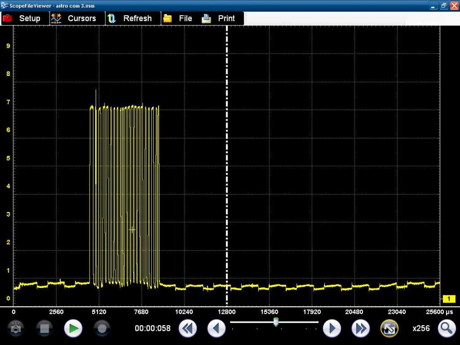Click the magnifying glass zoom icon
Screen dimensions: 460x345
[446, 328]
